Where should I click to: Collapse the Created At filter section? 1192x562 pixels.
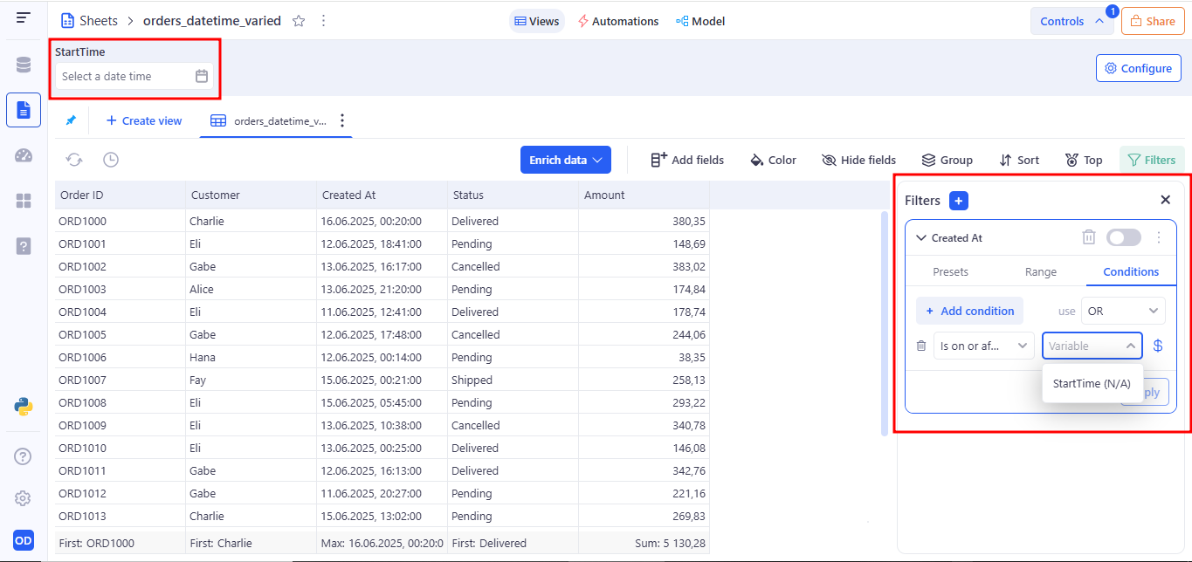[920, 237]
